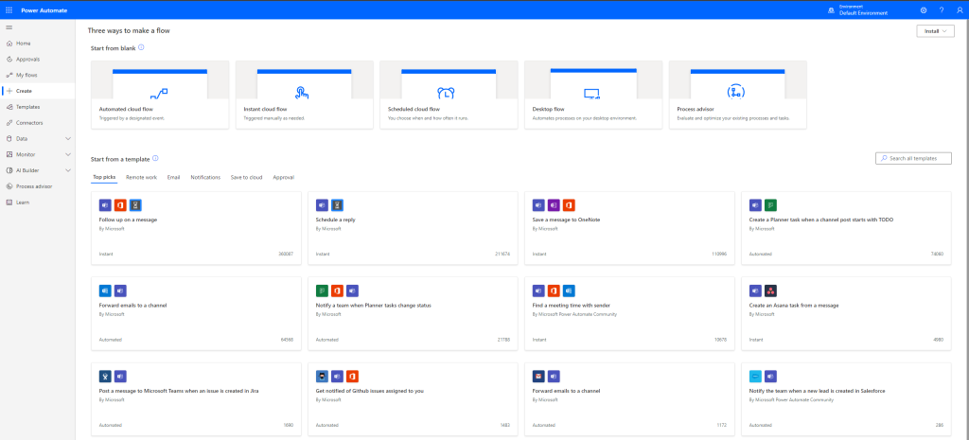Open the app launcher waffle icon

point(9,10)
